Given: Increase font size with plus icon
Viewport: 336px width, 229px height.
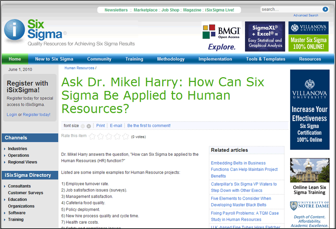Looking at the screenshot, I should point(89,126).
